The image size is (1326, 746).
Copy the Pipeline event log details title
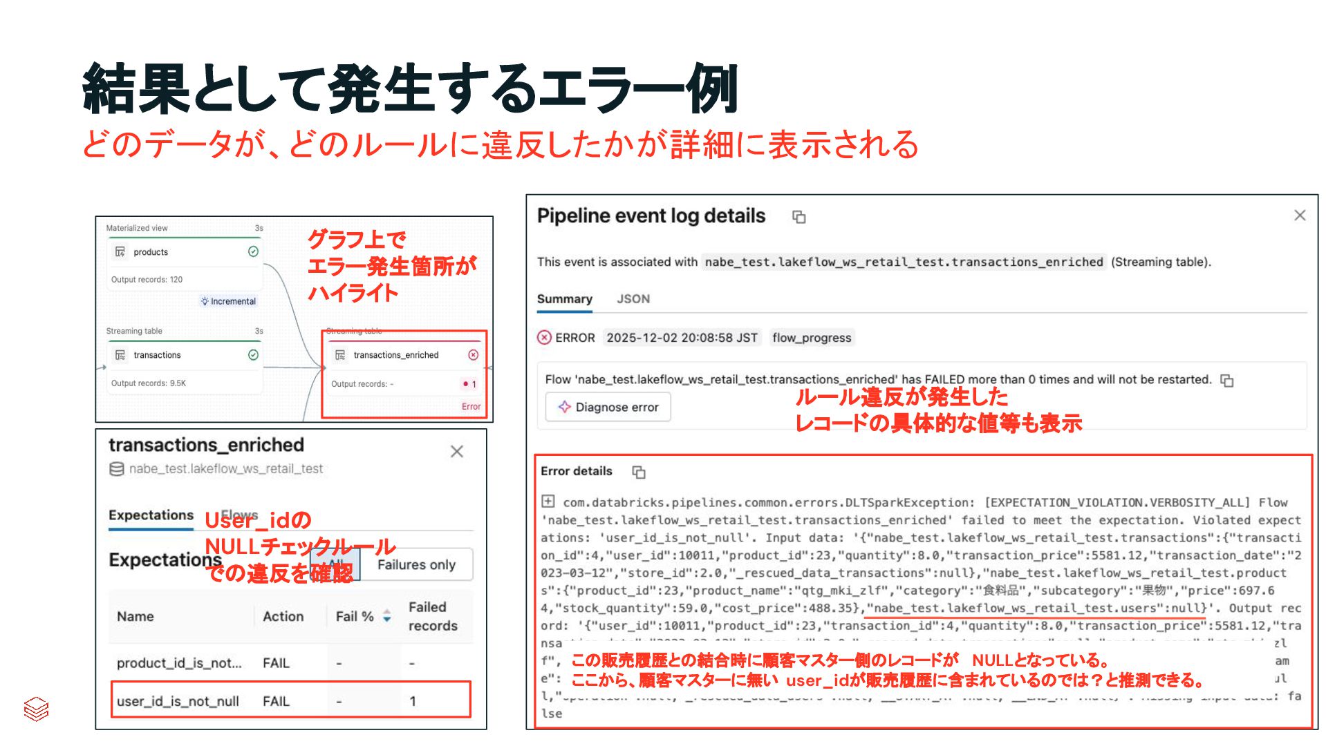(x=799, y=217)
